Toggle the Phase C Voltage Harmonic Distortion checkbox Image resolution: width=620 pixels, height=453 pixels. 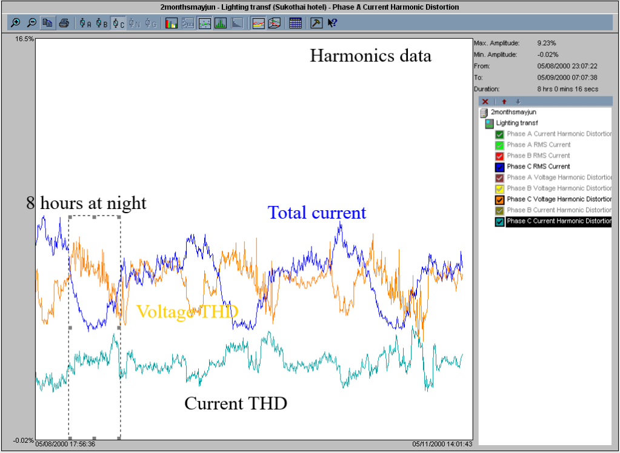(500, 199)
